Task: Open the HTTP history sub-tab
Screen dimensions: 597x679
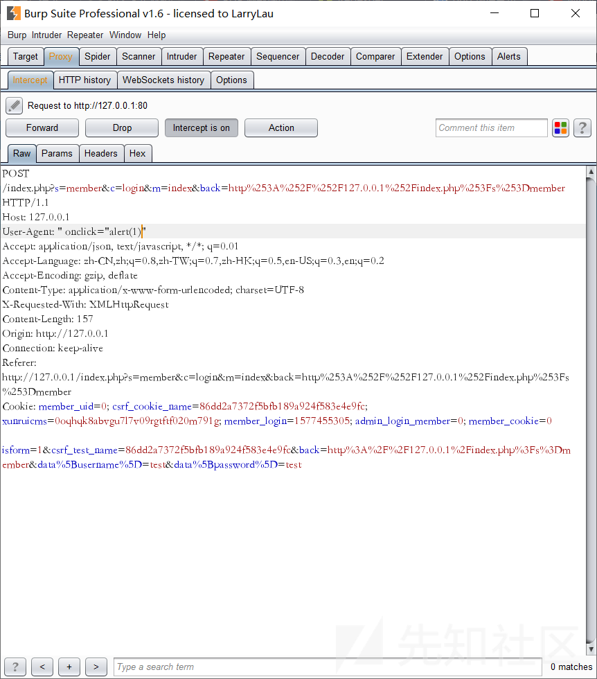Action: pyautogui.click(x=85, y=80)
